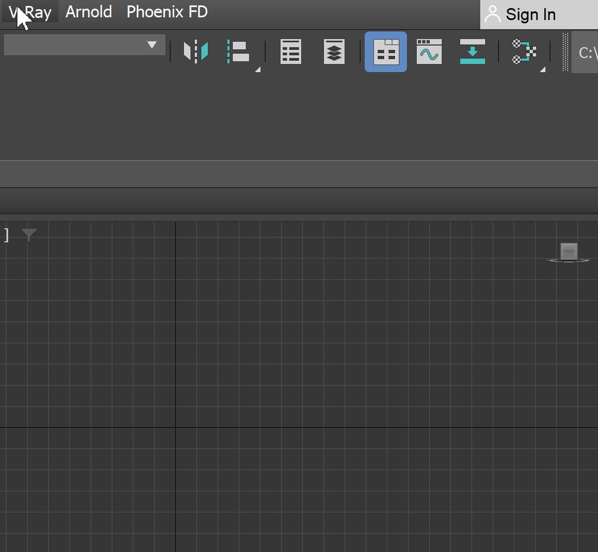Open the Phoenix FD menu
The width and height of the screenshot is (598, 552).
pos(167,12)
